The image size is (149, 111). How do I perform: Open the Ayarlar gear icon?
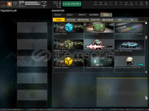141,3
